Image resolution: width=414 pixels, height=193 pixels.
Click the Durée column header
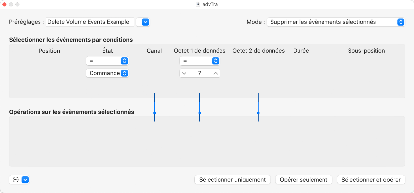pos(300,51)
